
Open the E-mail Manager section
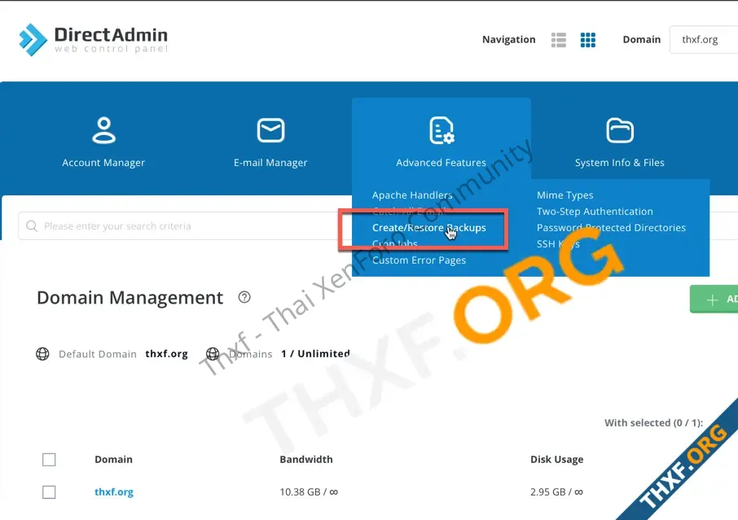270,138
